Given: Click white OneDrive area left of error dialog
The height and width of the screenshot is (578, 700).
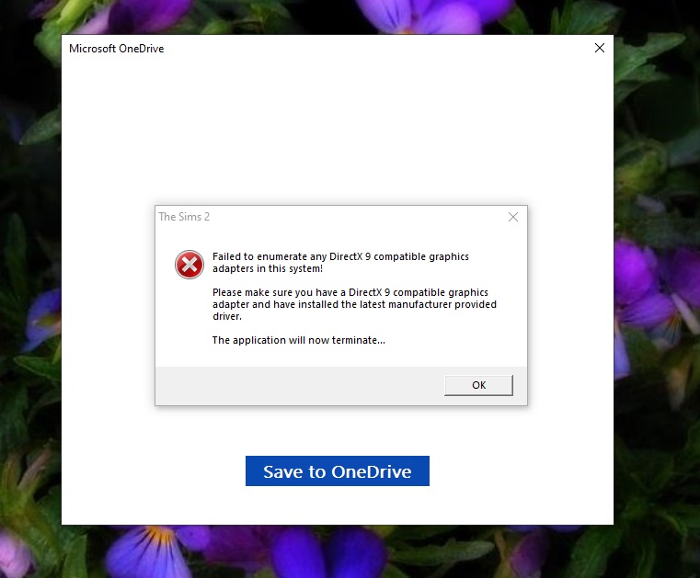Looking at the screenshot, I should tap(106, 303).
